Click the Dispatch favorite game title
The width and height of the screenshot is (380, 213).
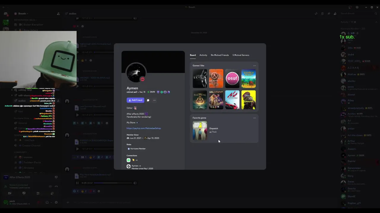[214, 128]
